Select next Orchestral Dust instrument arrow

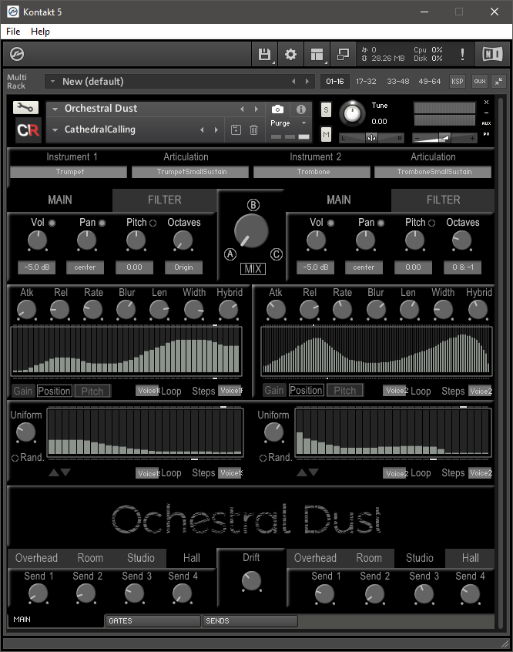coord(256,109)
